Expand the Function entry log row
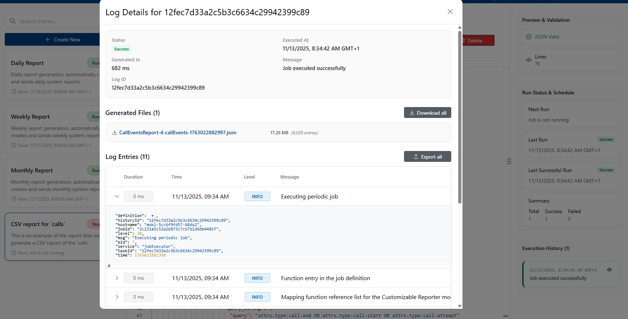 117,278
